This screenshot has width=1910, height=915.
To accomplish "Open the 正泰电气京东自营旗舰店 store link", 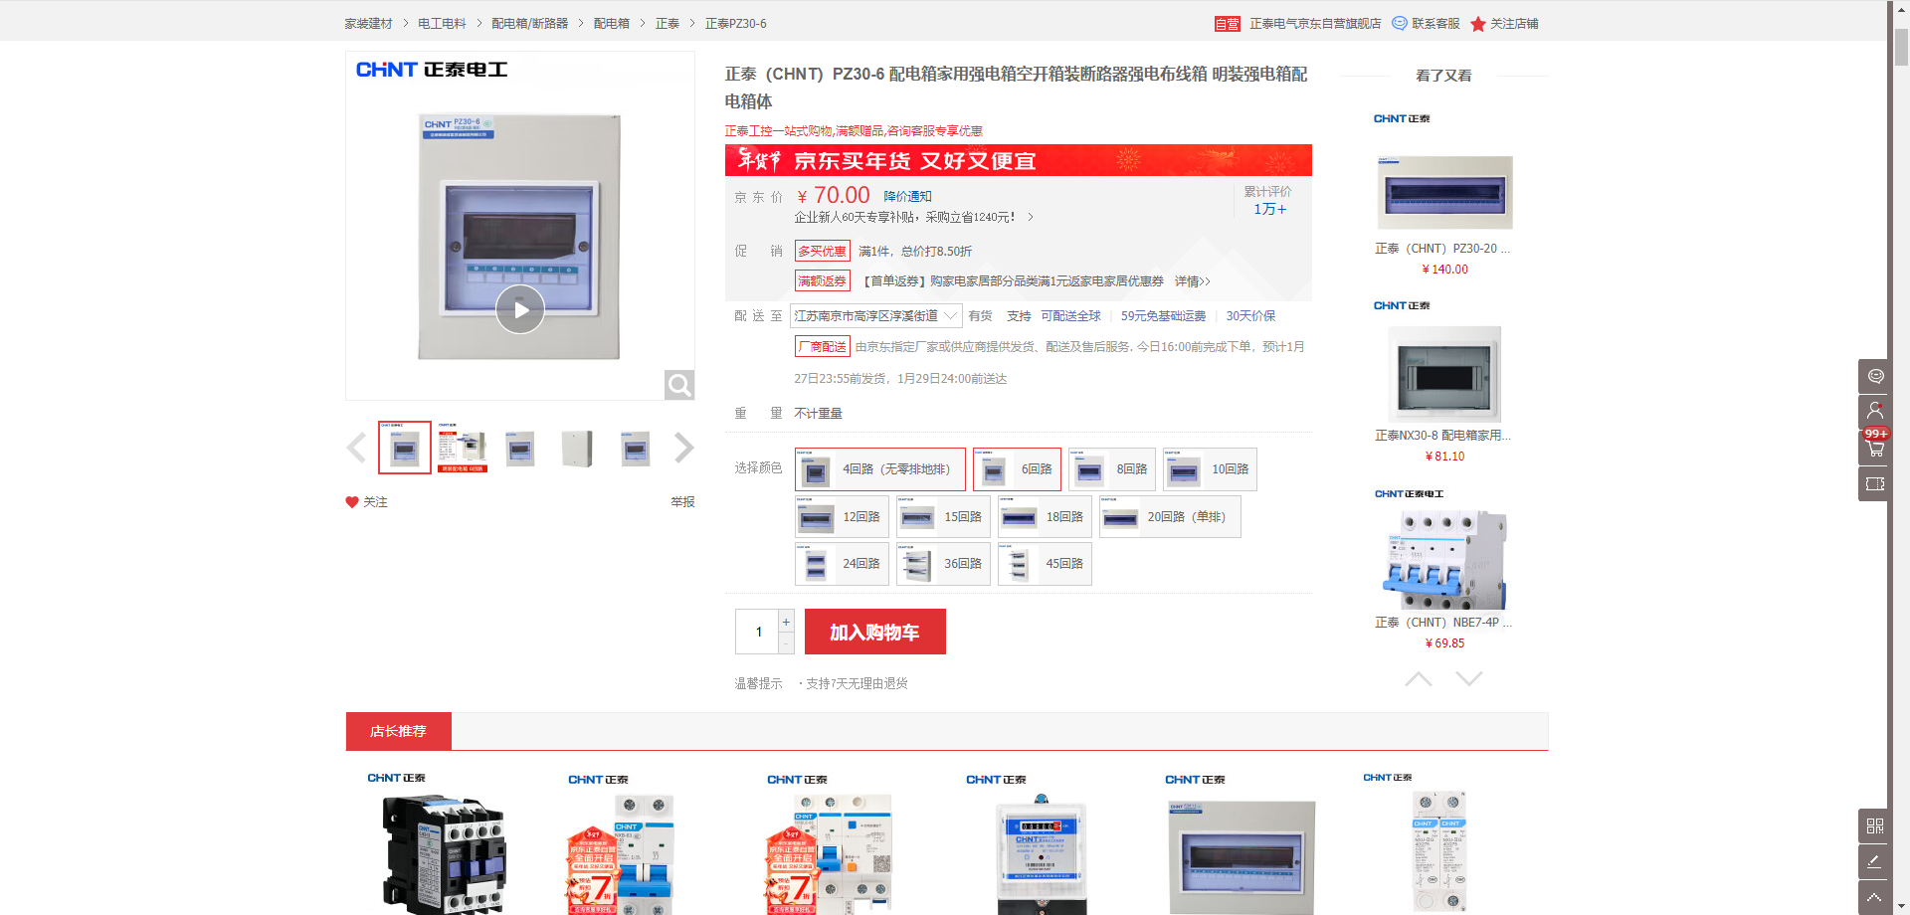I will coord(1315,23).
